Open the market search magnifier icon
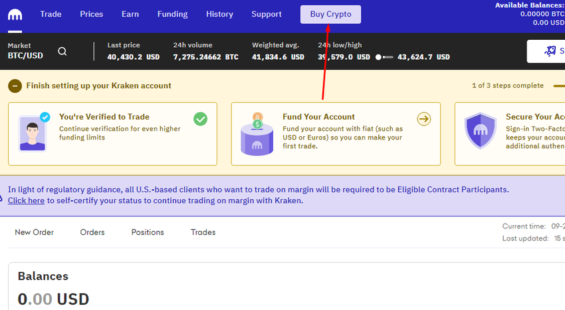565x310 pixels. [x=62, y=52]
